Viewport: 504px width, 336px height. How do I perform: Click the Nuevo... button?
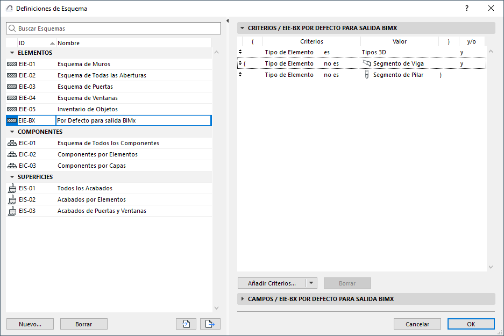coord(30,324)
